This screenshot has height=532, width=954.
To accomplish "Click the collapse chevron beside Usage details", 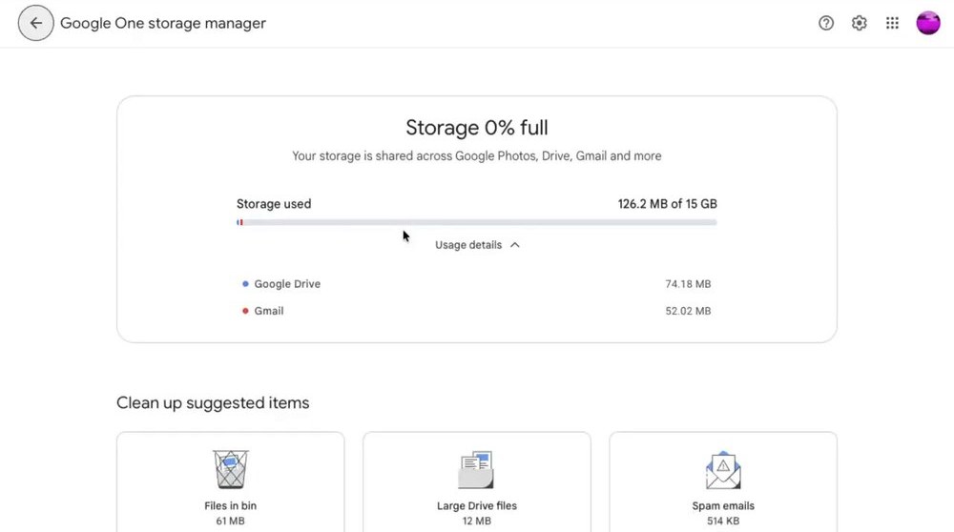I will coord(515,245).
